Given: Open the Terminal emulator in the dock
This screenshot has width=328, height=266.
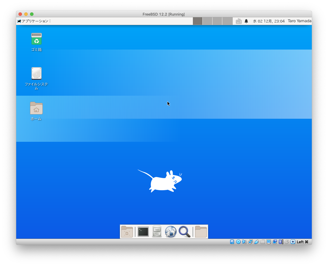Looking at the screenshot, I should pyautogui.click(x=143, y=232).
